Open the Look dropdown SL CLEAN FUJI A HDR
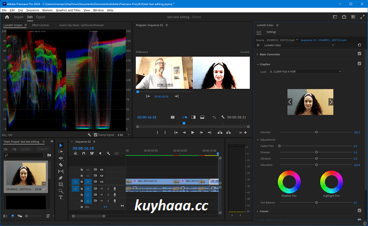Viewport: 368px width, 226px height. click(305, 71)
